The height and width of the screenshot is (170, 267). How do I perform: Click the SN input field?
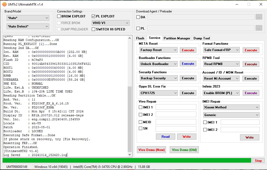pos(176,129)
